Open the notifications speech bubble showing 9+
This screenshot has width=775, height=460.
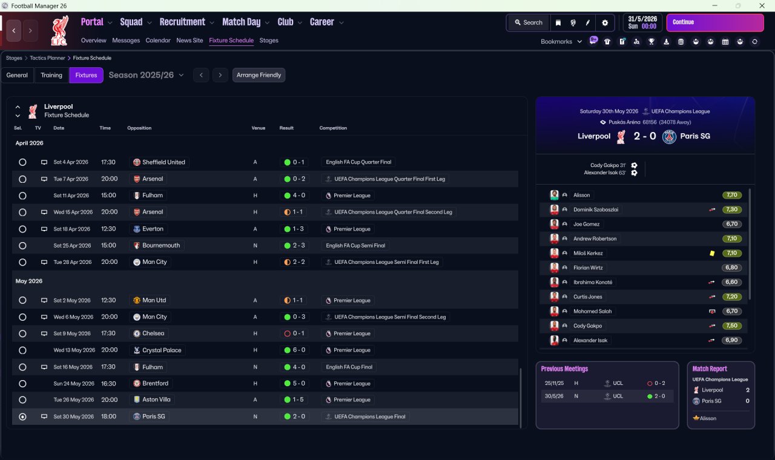click(x=593, y=41)
